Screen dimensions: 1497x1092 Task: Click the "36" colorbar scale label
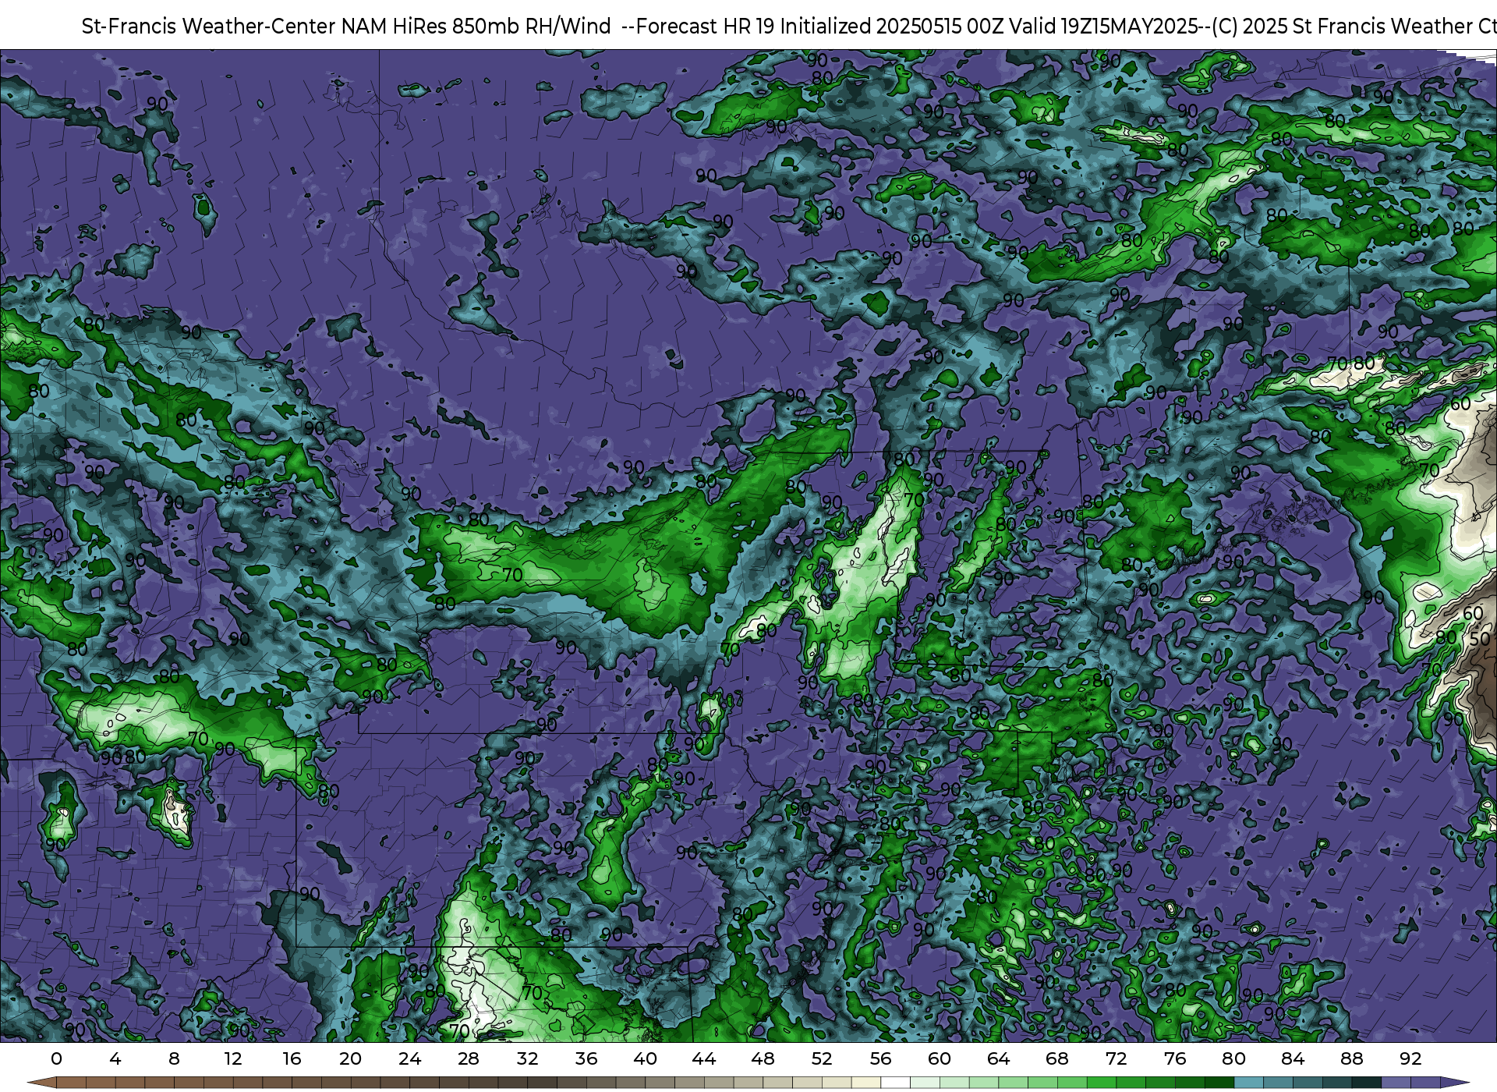click(x=586, y=1058)
